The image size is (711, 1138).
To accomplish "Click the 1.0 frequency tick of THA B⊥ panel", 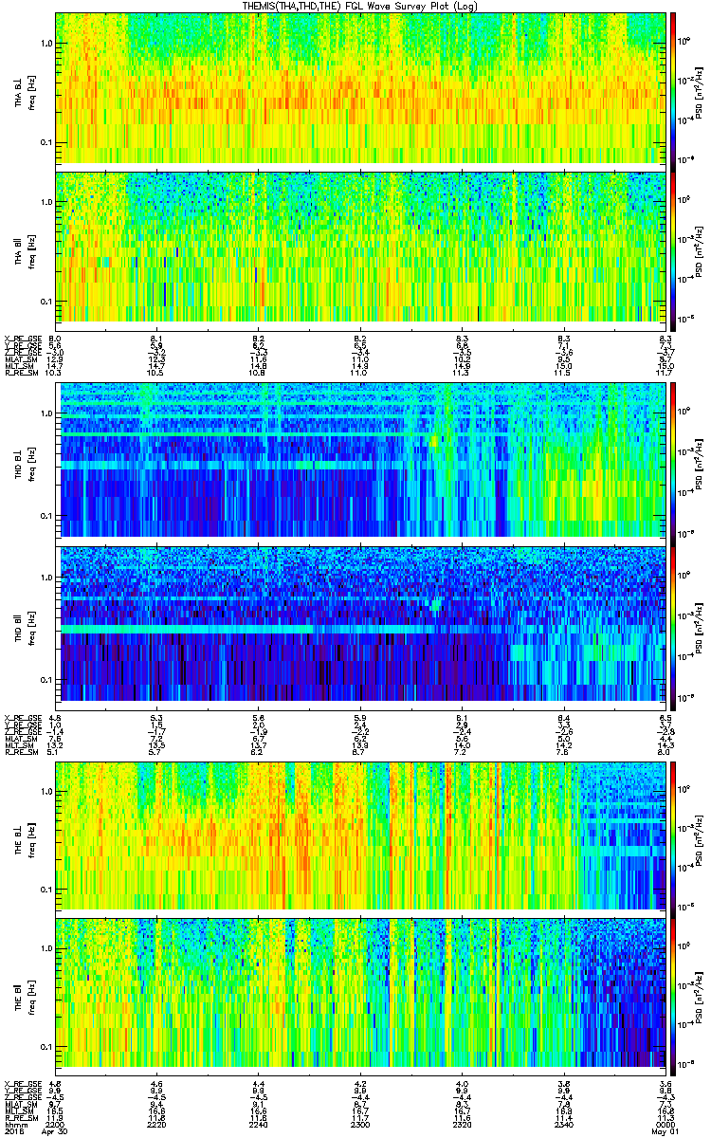I will pyautogui.click(x=46, y=44).
